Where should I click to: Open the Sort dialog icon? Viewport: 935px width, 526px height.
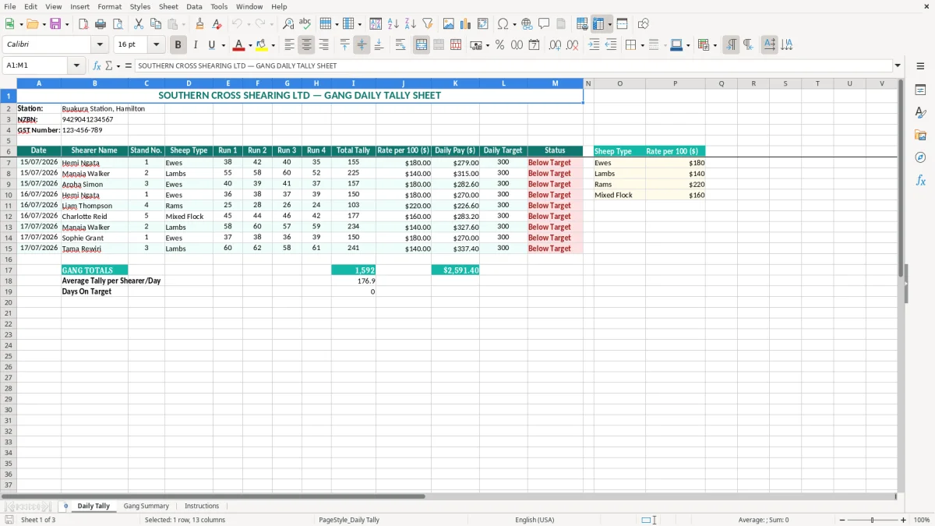coord(376,24)
